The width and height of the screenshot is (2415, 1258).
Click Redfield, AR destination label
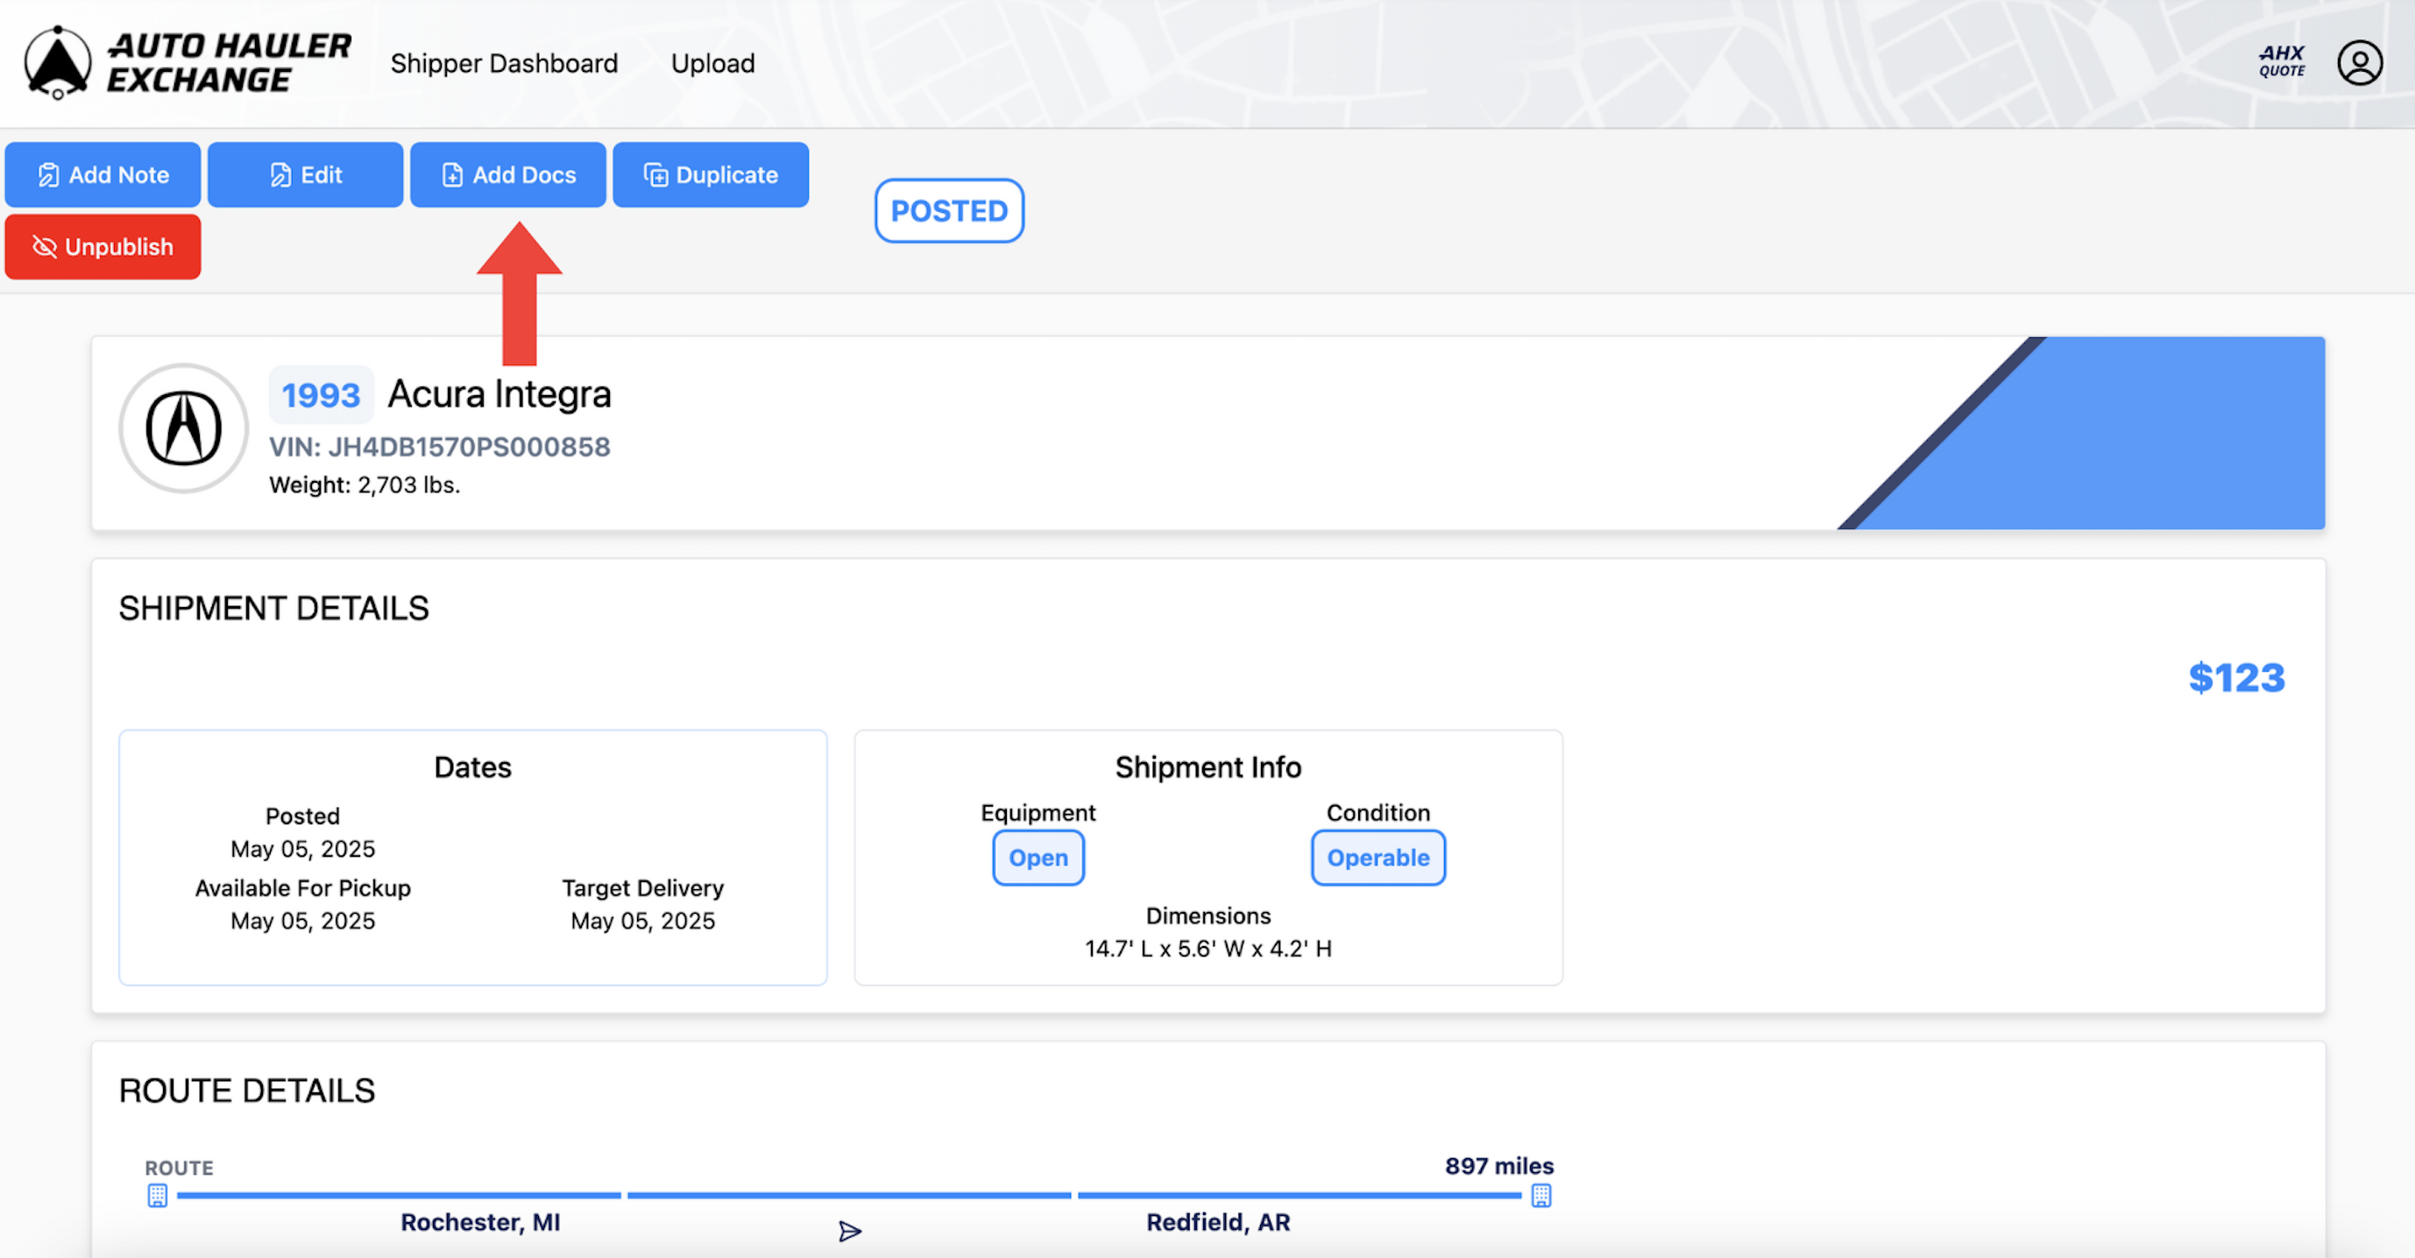click(1218, 1222)
